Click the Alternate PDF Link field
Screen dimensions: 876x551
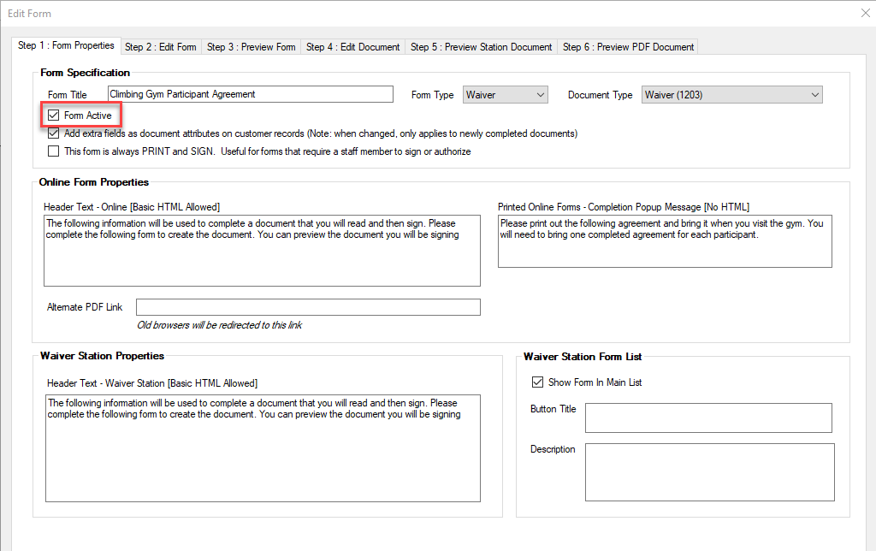308,307
